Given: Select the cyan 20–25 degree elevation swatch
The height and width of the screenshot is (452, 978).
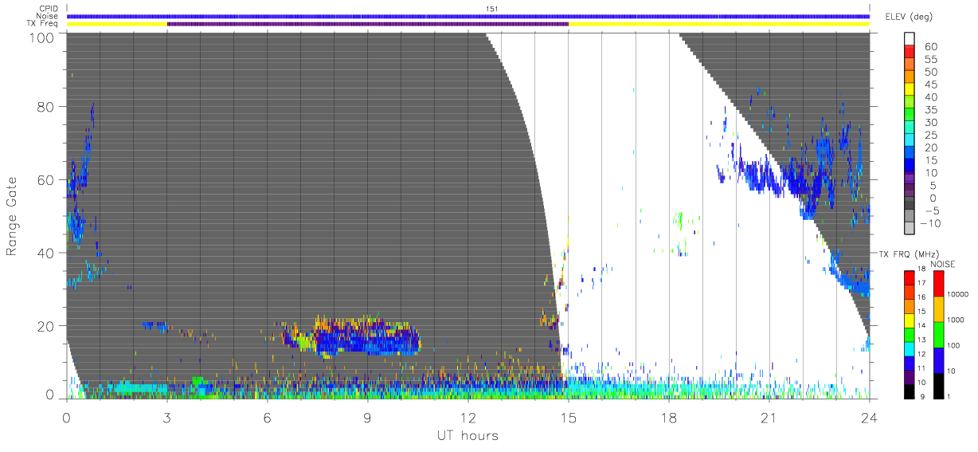Looking at the screenshot, I should (910, 141).
